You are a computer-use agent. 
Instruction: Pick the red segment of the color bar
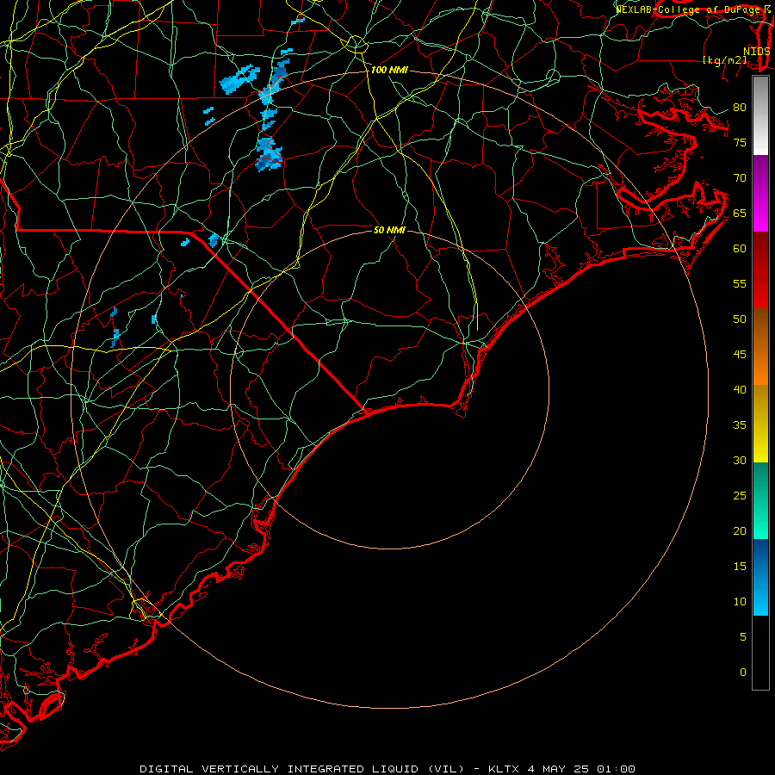[x=760, y=270]
